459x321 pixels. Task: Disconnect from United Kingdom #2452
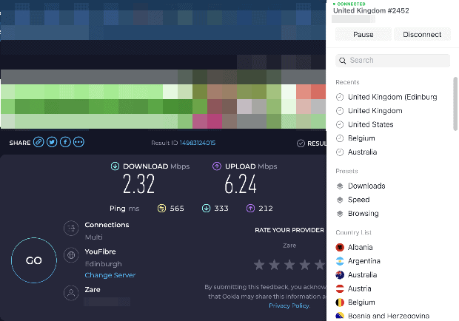pos(422,35)
